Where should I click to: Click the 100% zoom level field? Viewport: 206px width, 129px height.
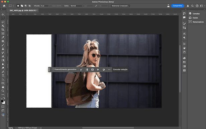11,128
